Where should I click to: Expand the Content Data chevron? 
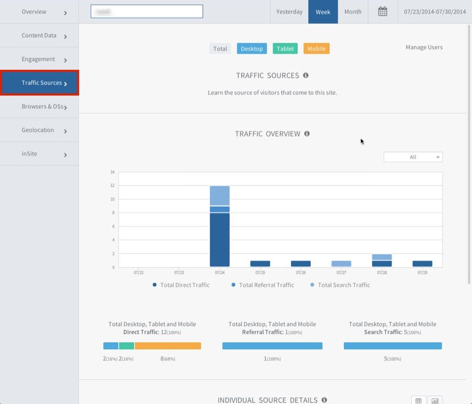[x=66, y=36]
